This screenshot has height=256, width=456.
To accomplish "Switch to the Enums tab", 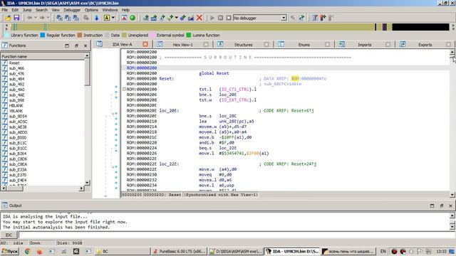I will pos(304,45).
